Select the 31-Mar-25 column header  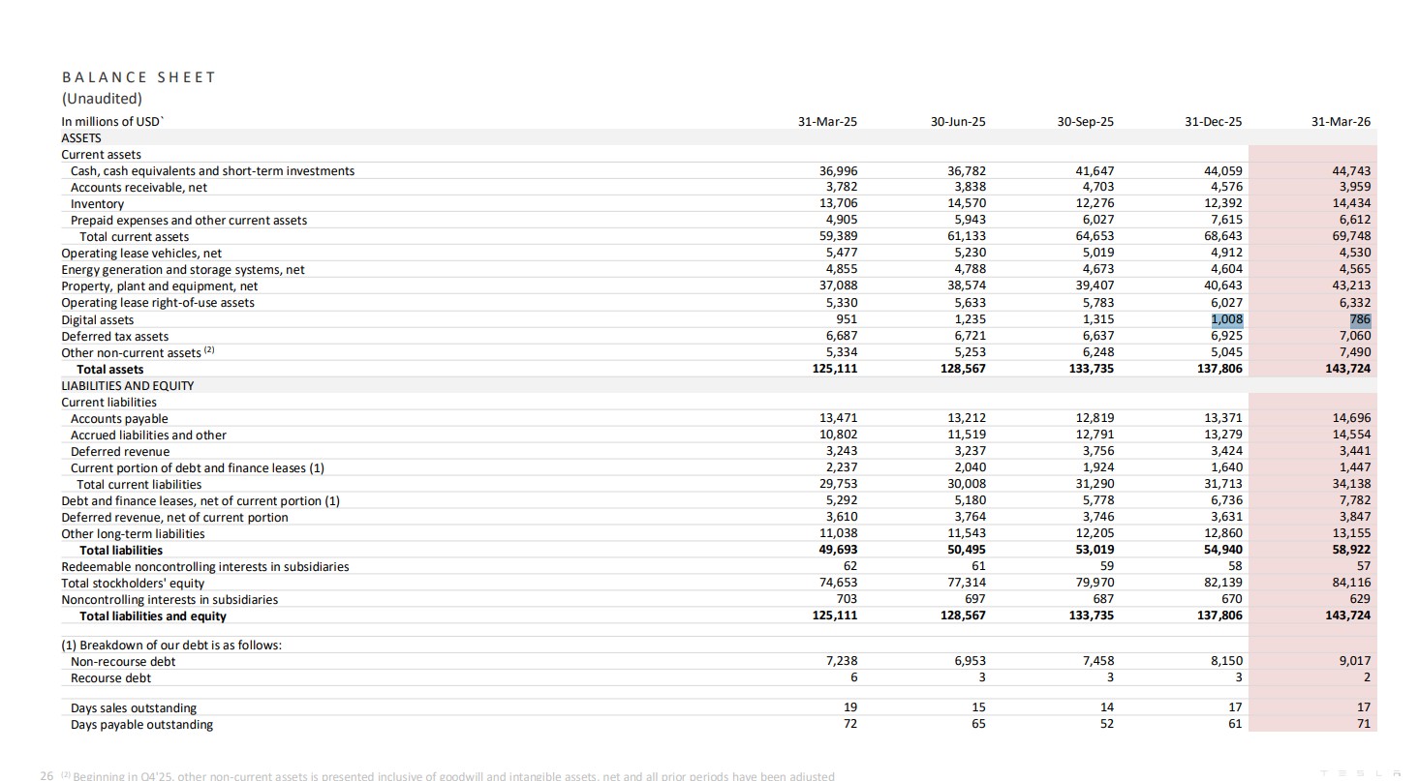[827, 122]
